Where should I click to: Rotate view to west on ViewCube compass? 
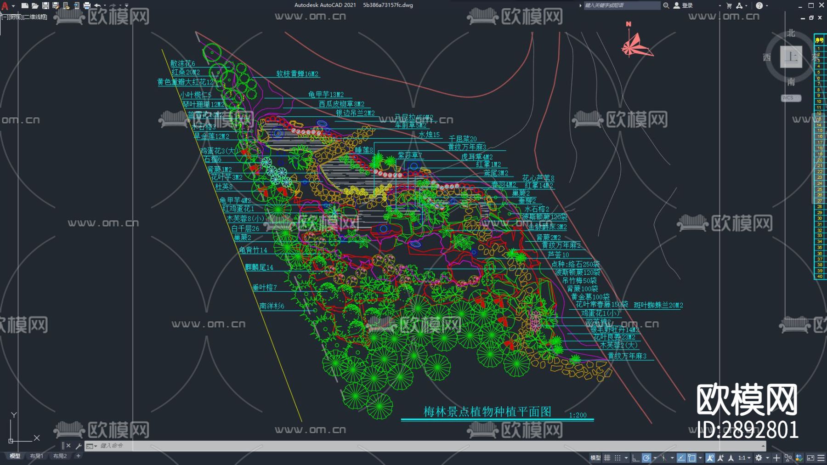pos(766,57)
